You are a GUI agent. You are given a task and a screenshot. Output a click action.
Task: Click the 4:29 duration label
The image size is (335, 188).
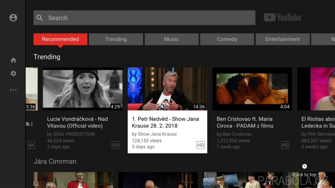click(x=115, y=106)
